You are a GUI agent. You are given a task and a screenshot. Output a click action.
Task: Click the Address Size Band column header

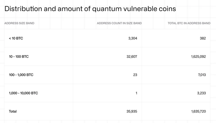coord(19,23)
